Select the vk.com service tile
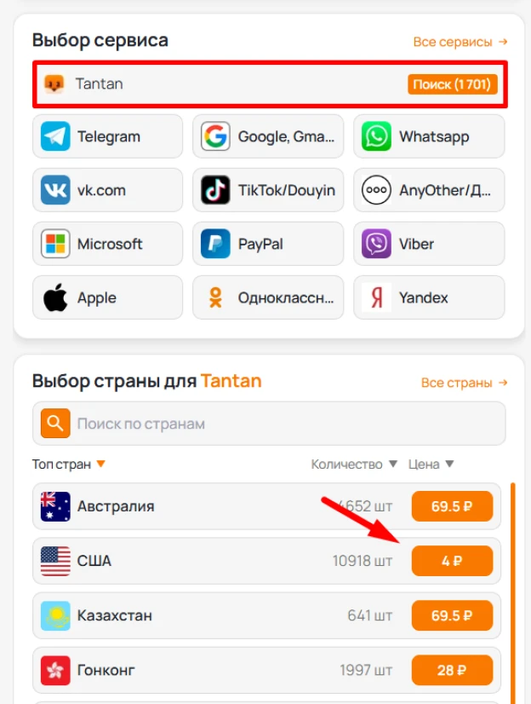 click(107, 190)
